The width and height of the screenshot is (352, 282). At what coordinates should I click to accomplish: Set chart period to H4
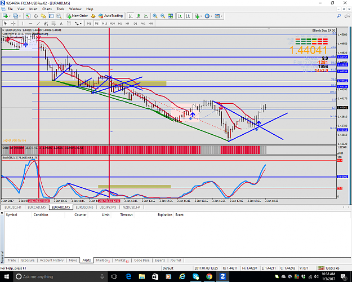[x=127, y=23]
